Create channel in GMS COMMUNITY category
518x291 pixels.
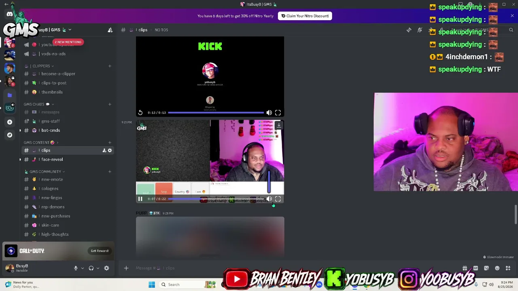(x=110, y=171)
